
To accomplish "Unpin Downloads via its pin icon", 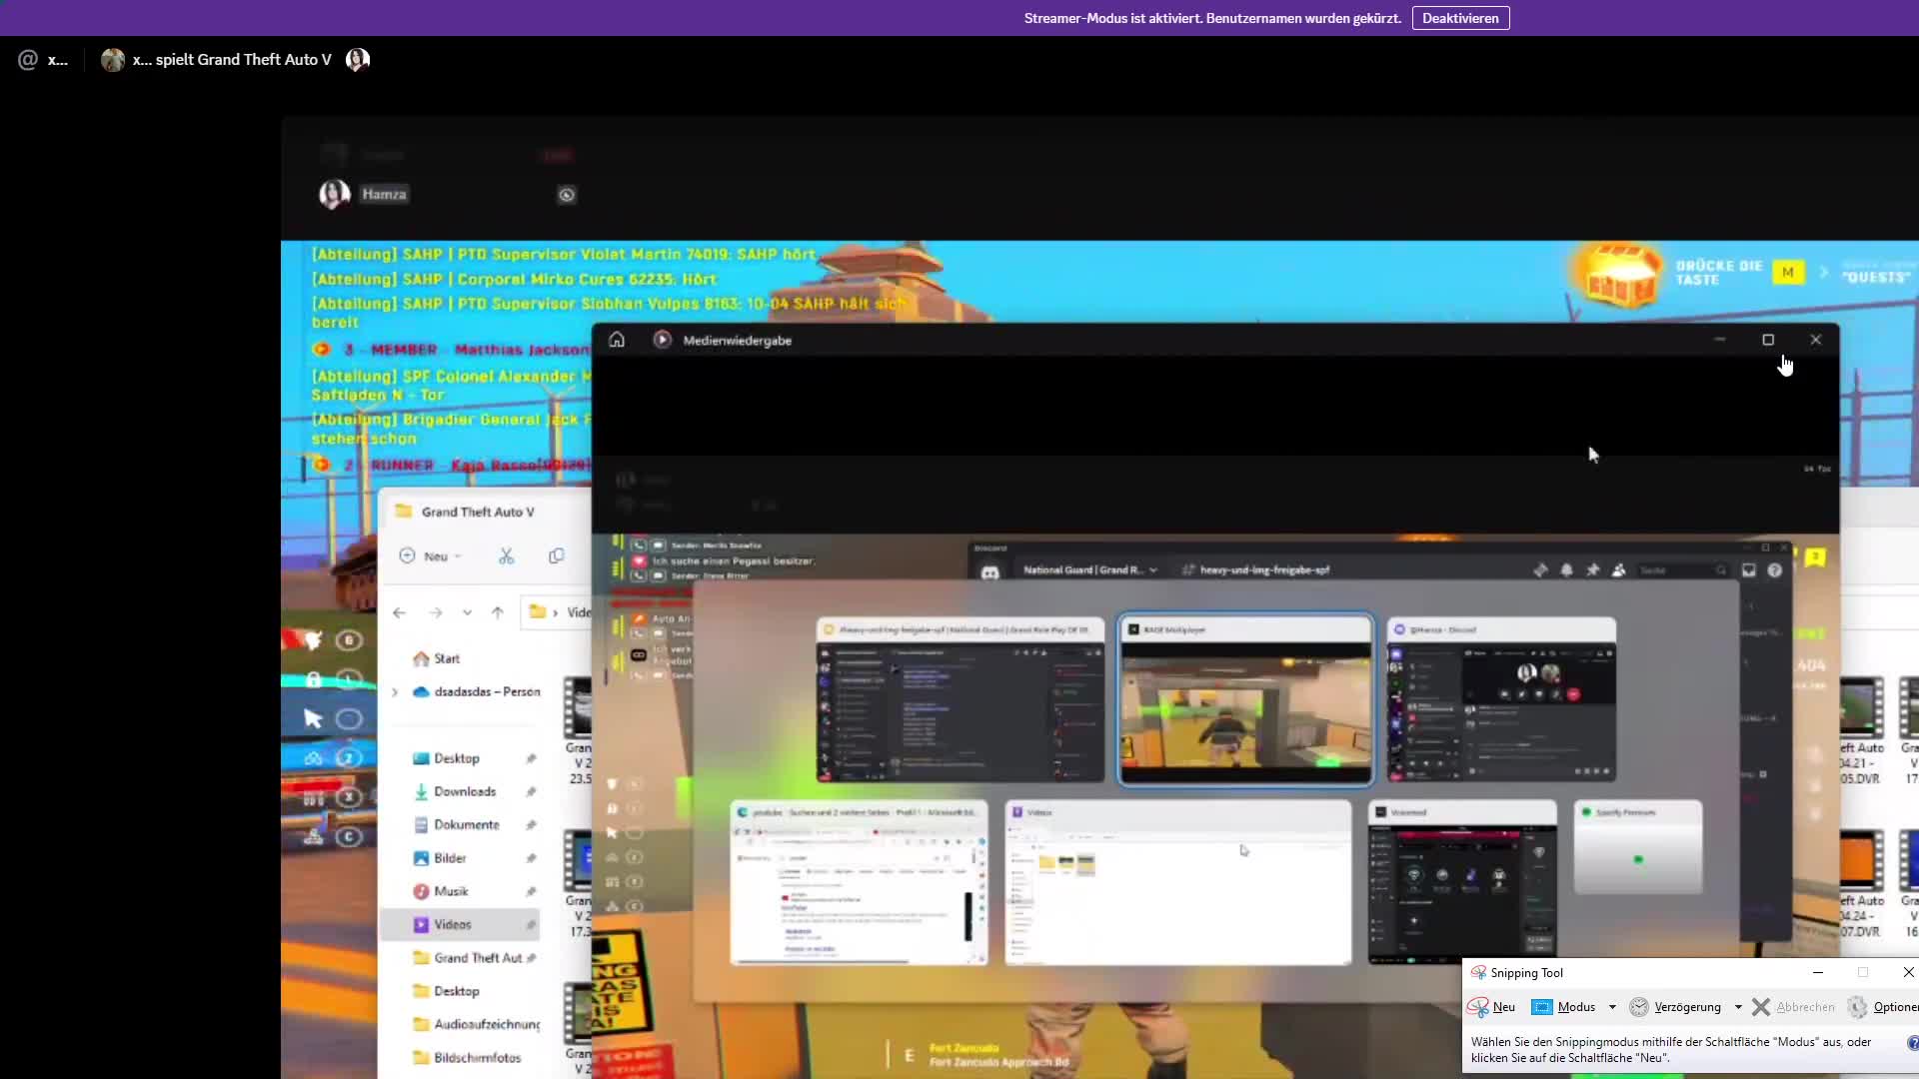I will (531, 791).
